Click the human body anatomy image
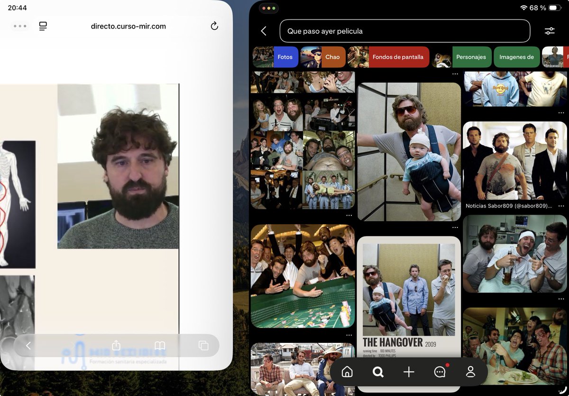This screenshot has width=569, height=396. tap(18, 204)
